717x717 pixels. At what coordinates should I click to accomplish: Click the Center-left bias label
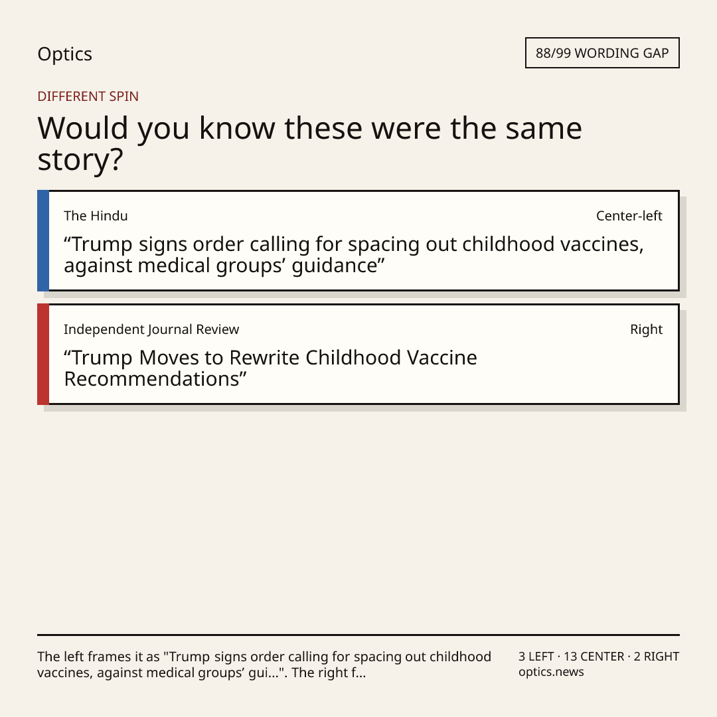pyautogui.click(x=629, y=216)
